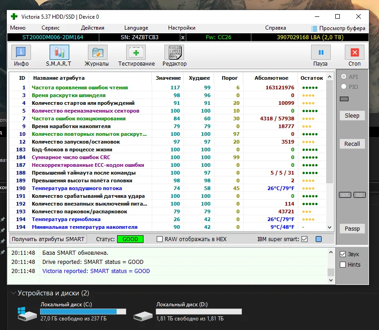Open the Тестирование testing icon
Image resolution: width=379 pixels, height=330 pixels.
[136, 52]
